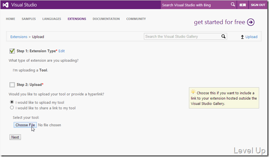This screenshot has height=157, width=269.
Task: Open the SAMPLES menu item
Action: click(29, 19)
